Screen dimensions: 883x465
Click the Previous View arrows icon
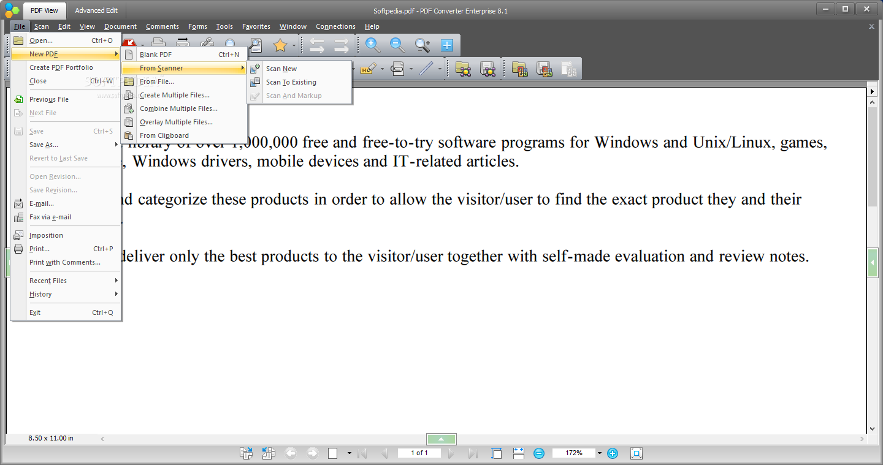(x=317, y=45)
